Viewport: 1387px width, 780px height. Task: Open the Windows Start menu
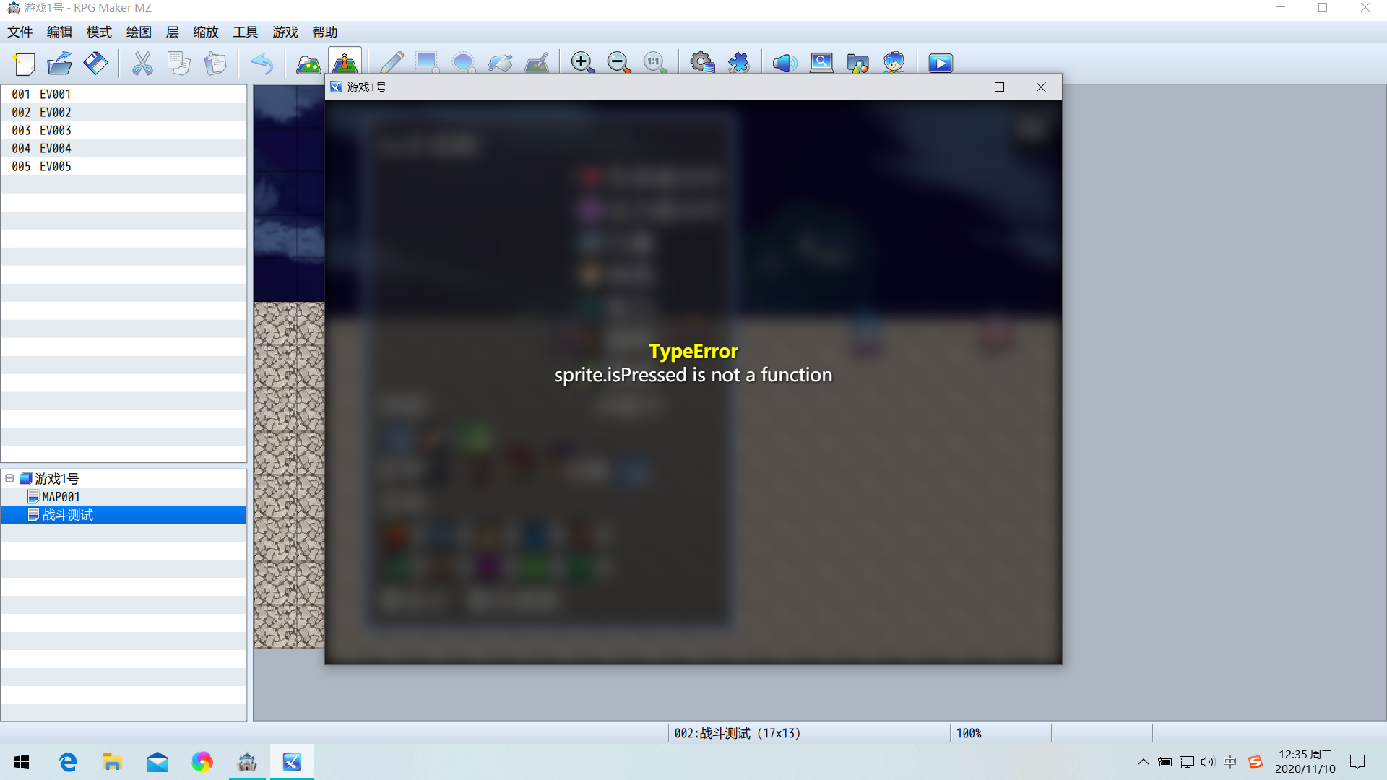[22, 762]
